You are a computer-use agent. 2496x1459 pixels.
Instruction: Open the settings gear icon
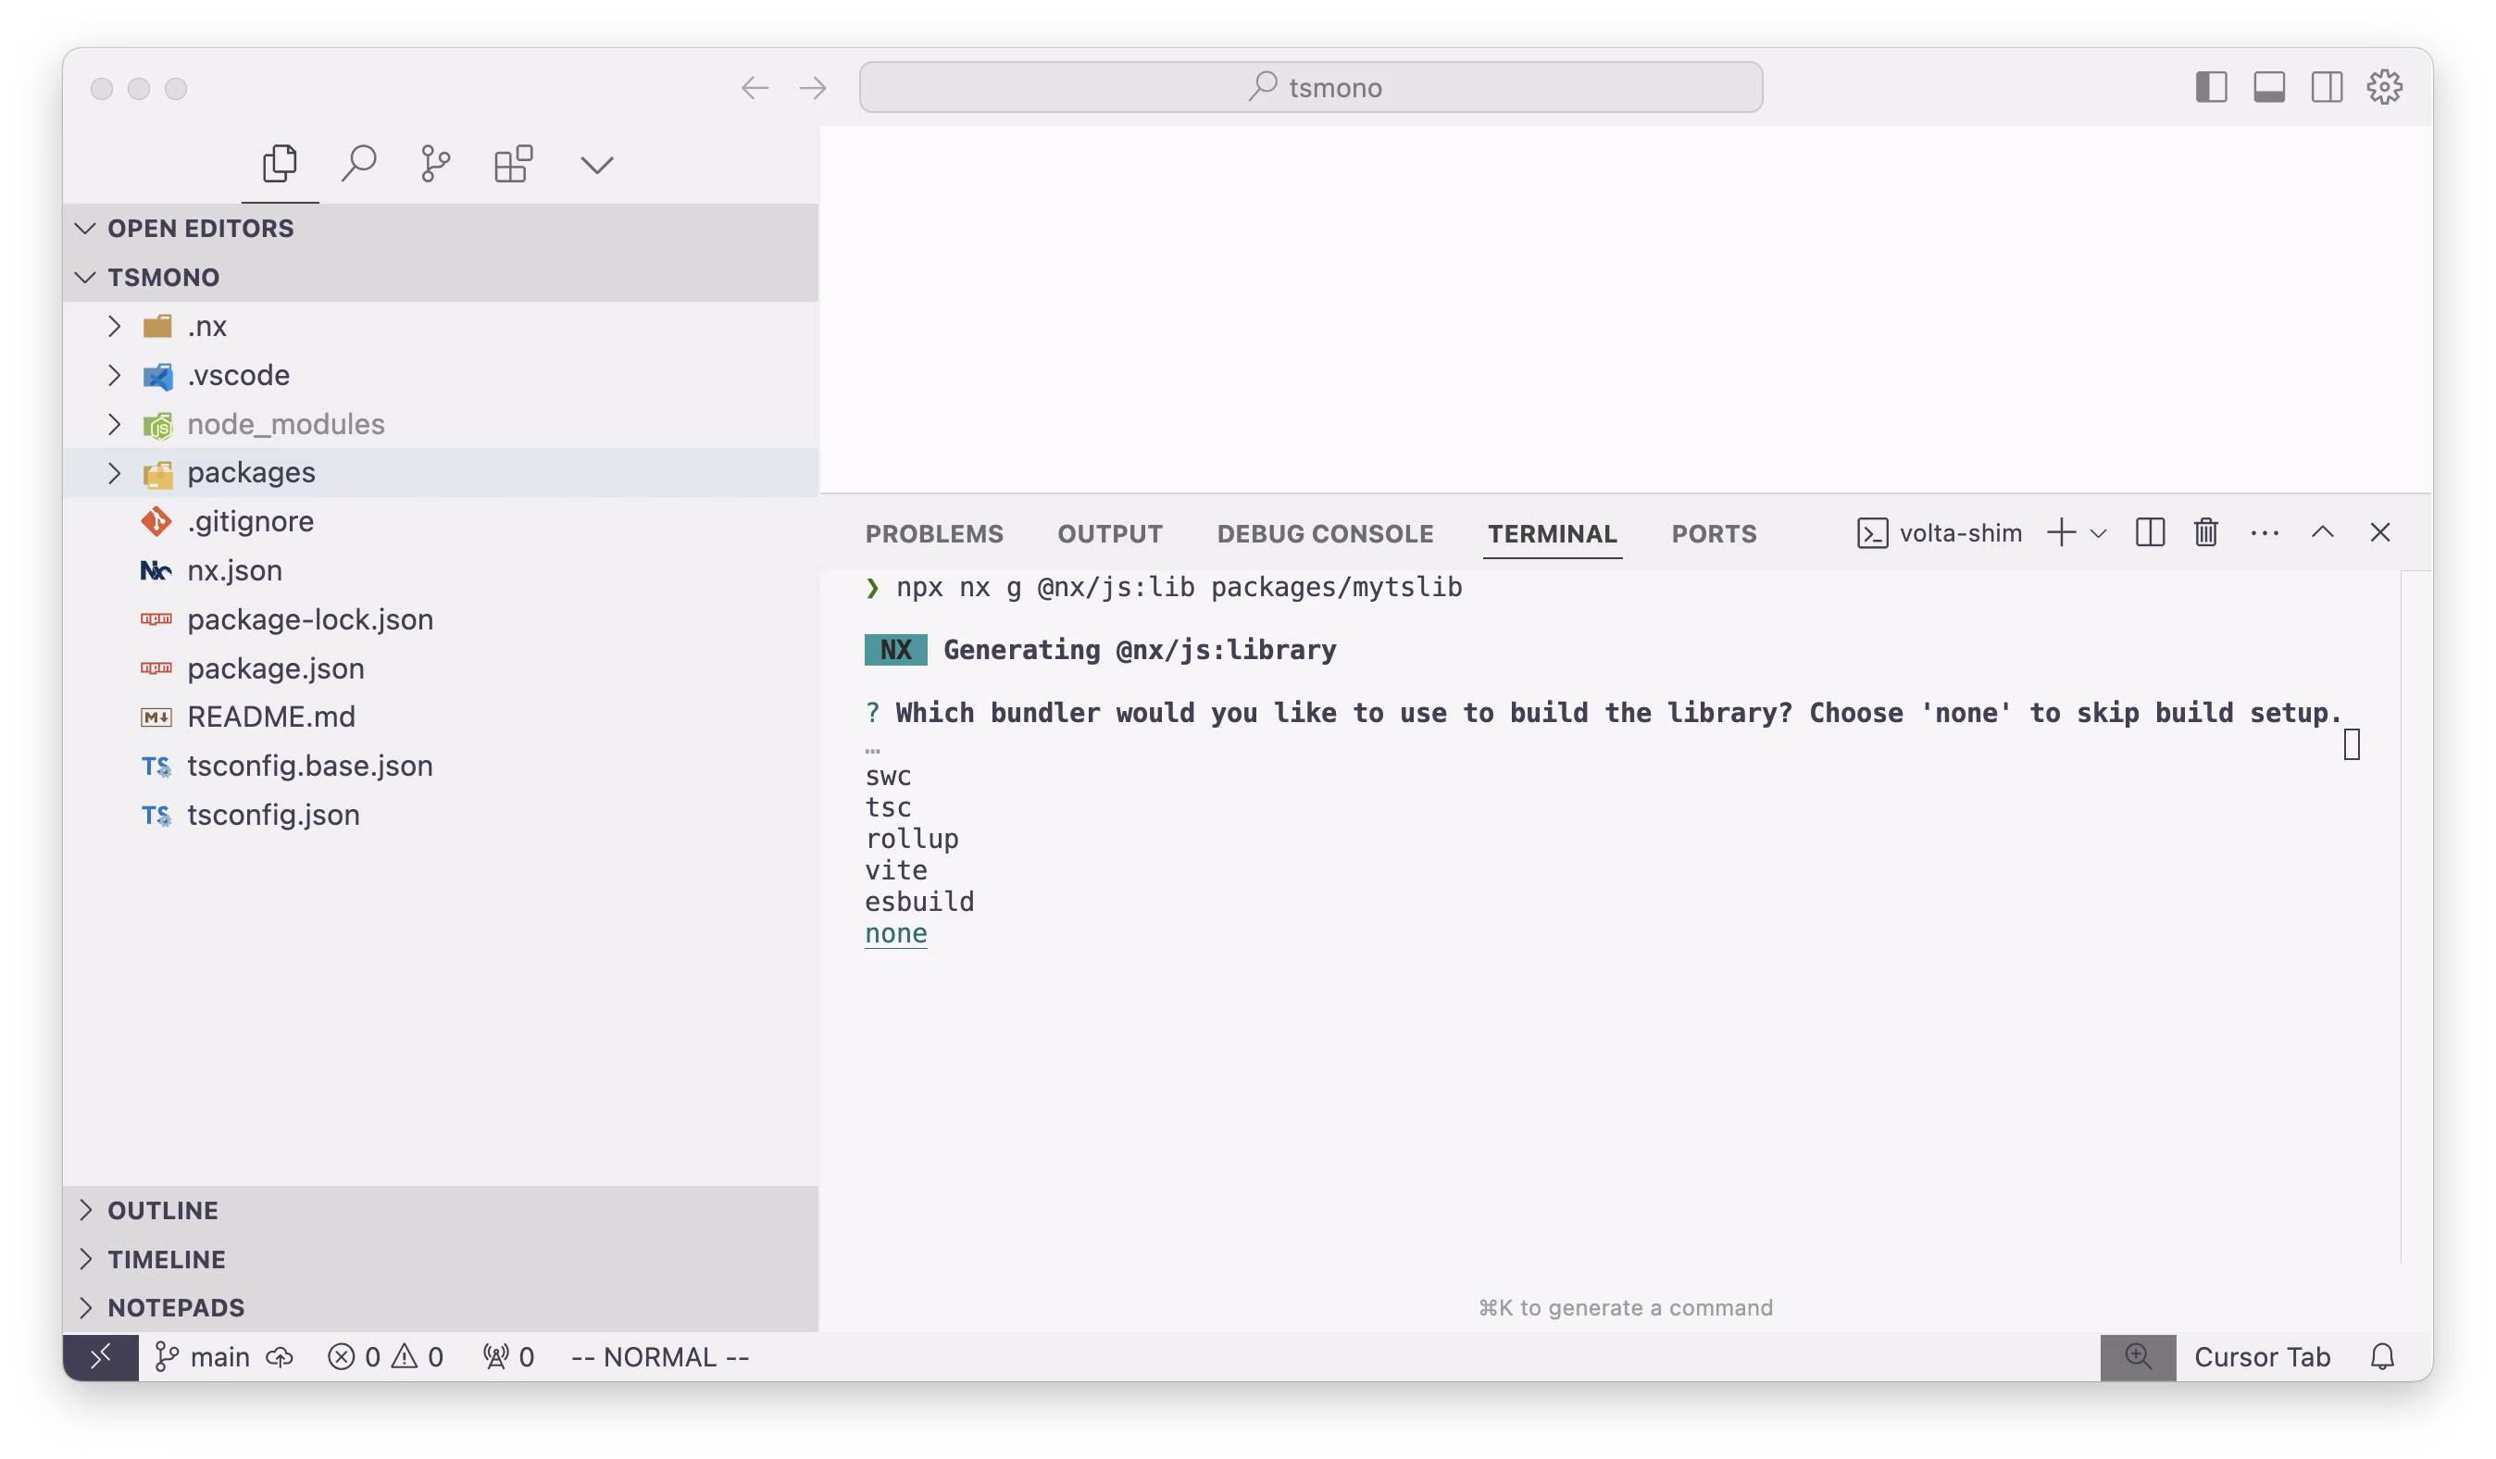point(2384,87)
